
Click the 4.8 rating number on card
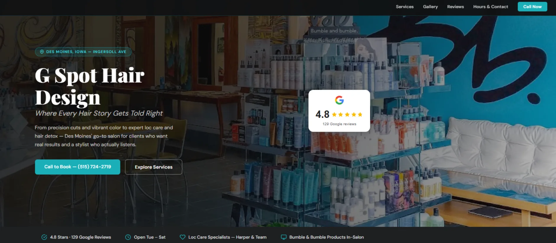coord(322,114)
